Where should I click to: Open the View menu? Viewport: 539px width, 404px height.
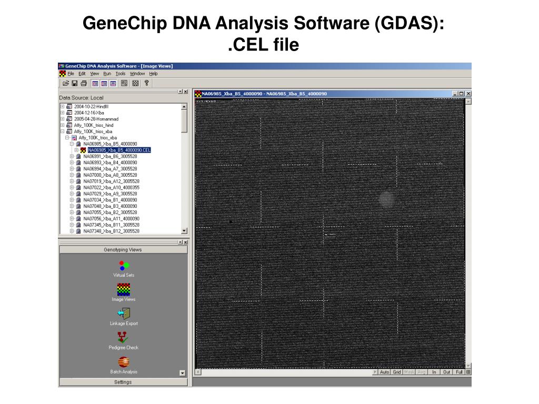(x=95, y=74)
